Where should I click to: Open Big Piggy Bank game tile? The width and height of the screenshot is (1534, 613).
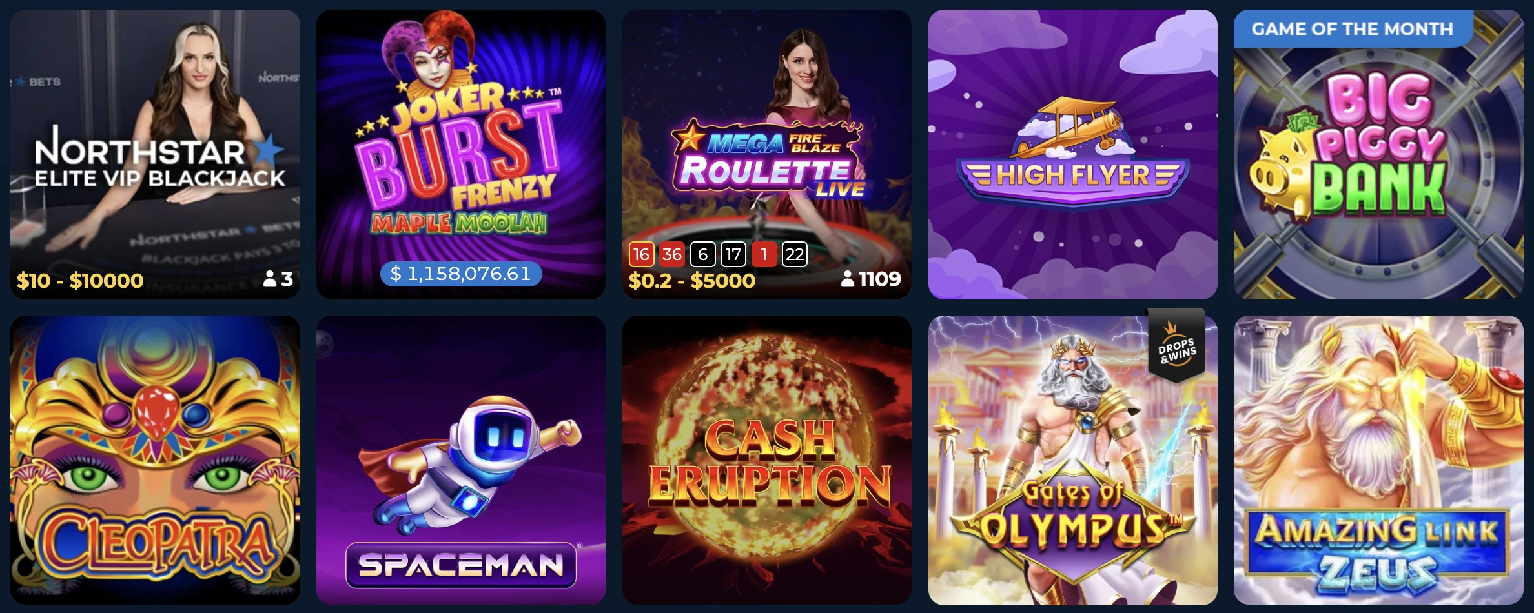[x=1378, y=154]
